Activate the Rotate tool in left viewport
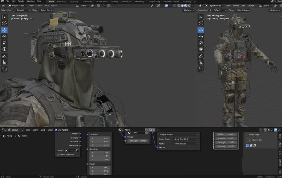 (x=4, y=37)
